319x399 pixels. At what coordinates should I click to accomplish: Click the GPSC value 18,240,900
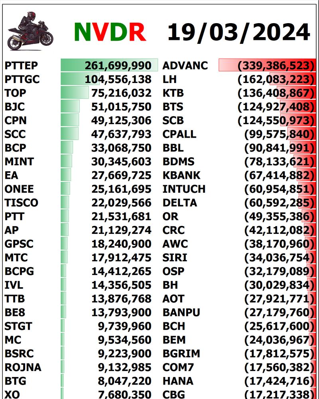tap(125, 244)
